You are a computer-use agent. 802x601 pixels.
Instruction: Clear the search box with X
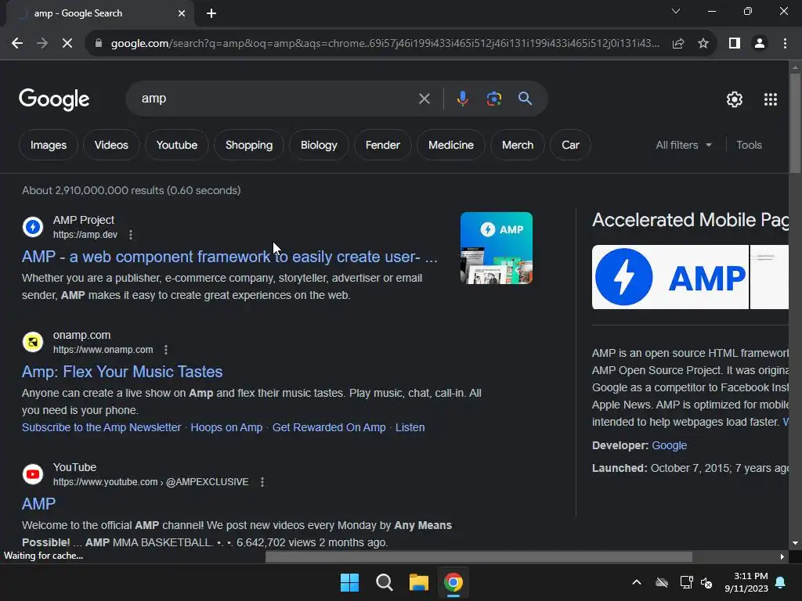424,99
